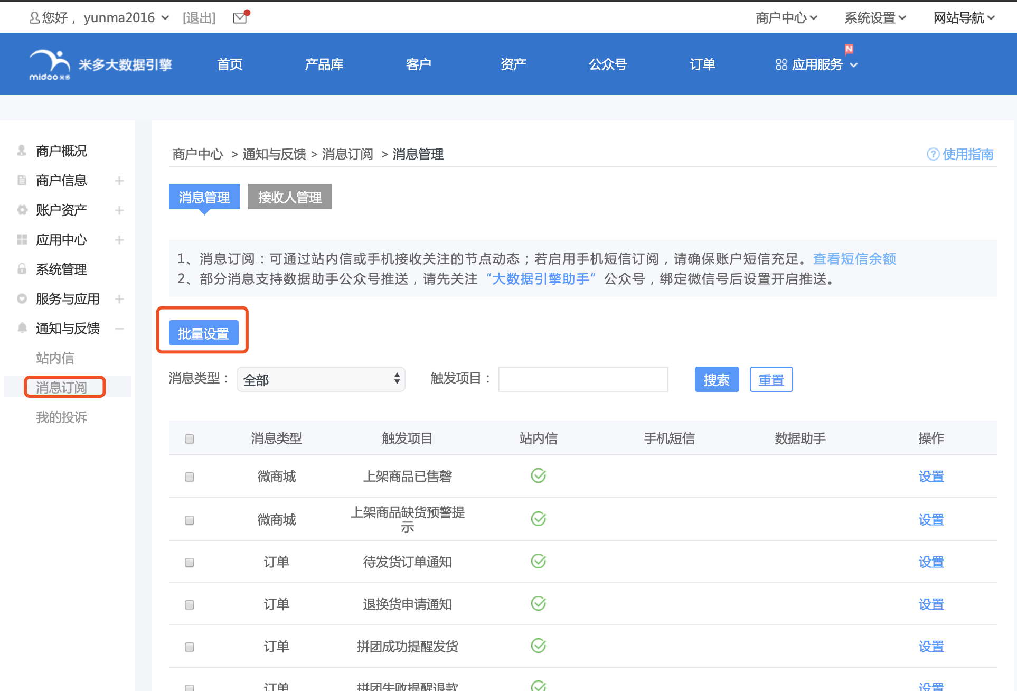Screen dimensions: 1017x691
Task: Open 产品库 in the navigation bar
Action: click(x=324, y=64)
